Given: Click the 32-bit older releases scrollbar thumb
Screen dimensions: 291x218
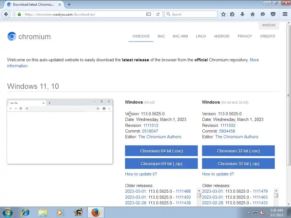Looking at the screenshot, I should coord(276,196).
